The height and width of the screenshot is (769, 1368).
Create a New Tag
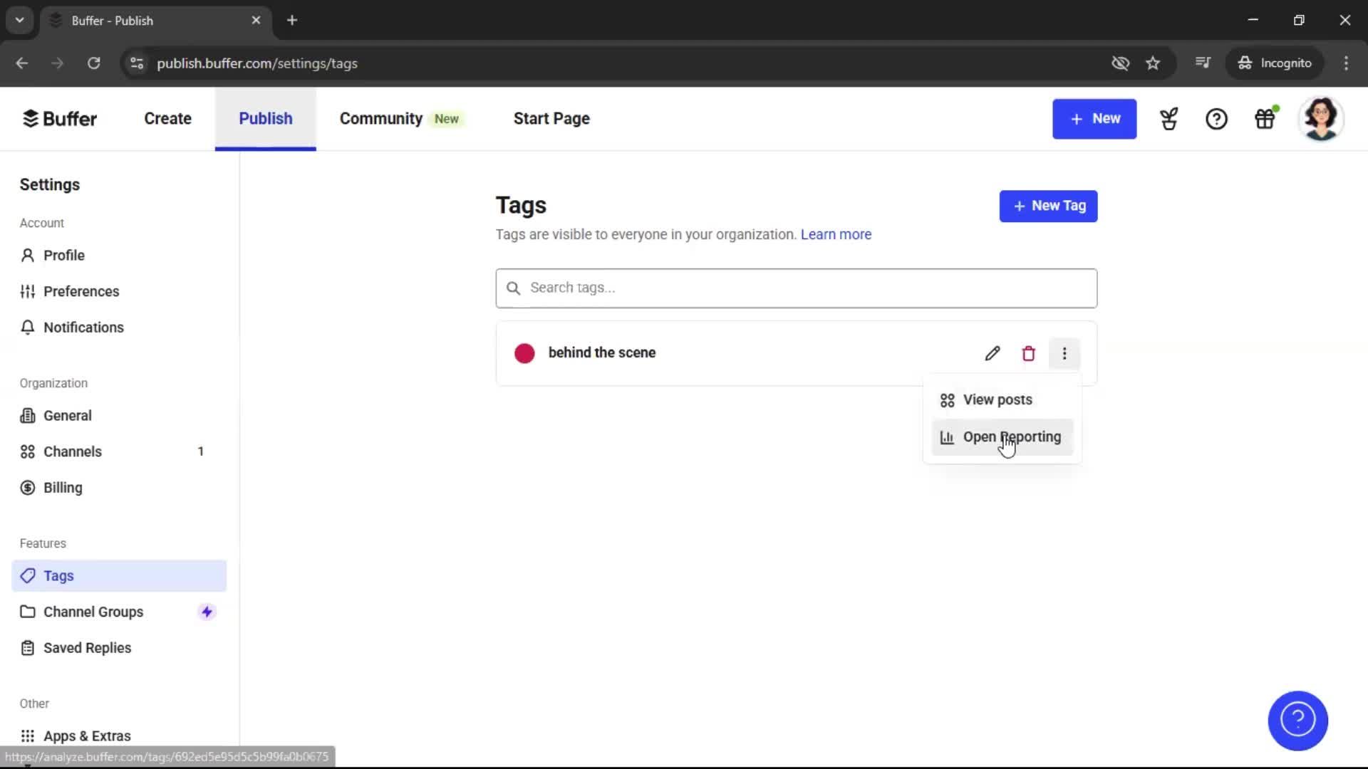[x=1048, y=206]
